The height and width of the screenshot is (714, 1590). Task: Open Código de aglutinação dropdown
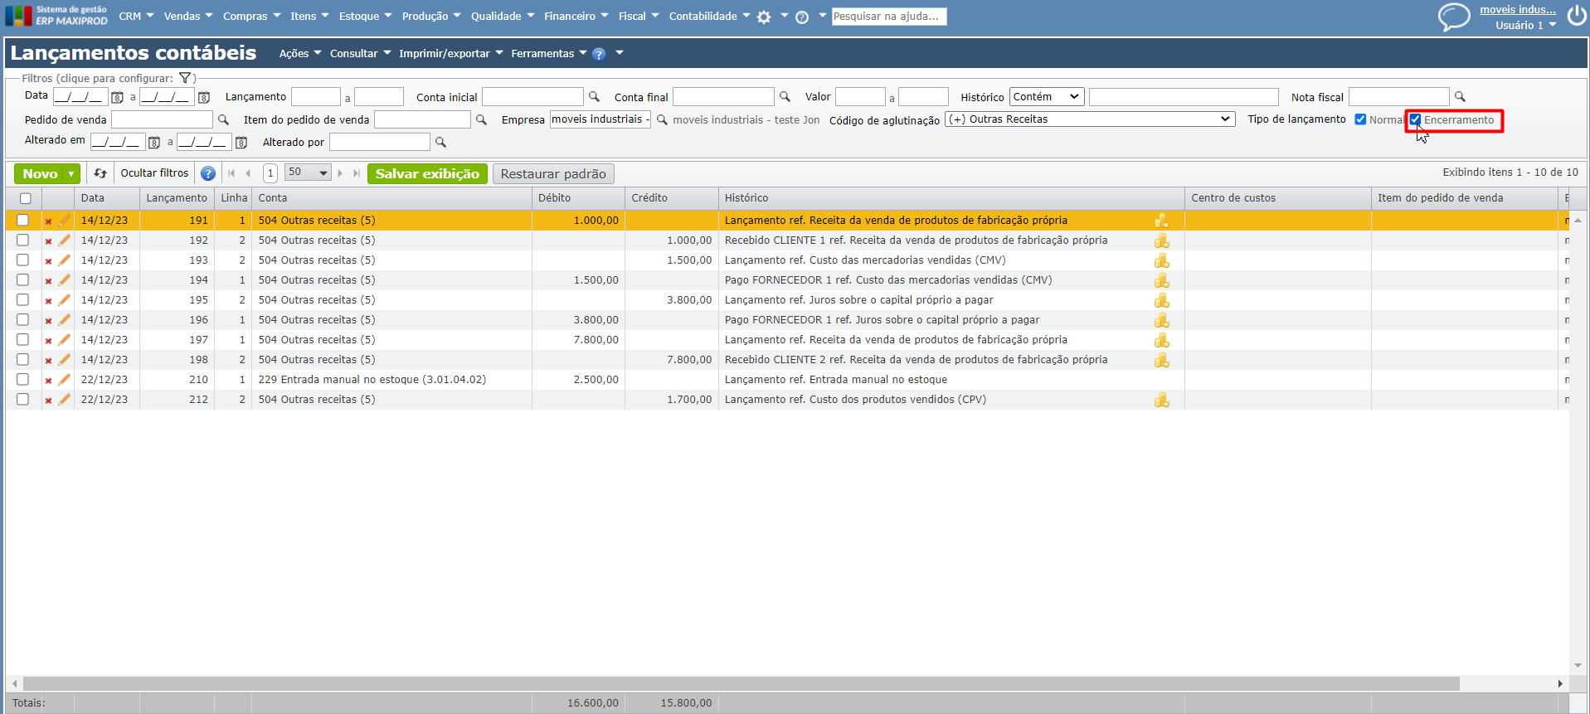[x=1090, y=119]
